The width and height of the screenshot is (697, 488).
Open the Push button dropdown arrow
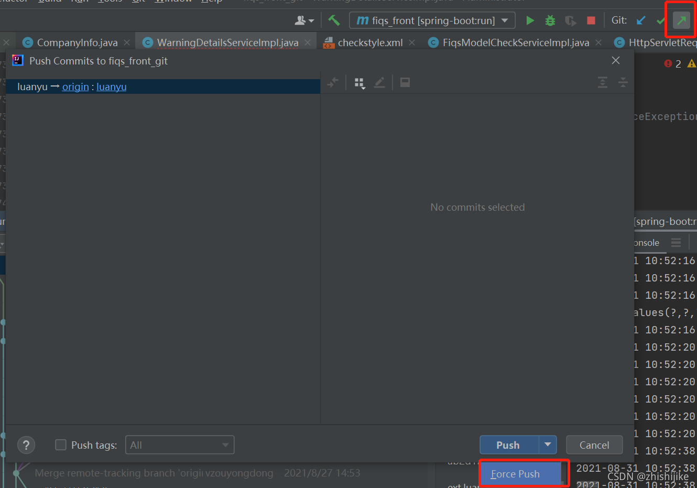[x=548, y=445]
